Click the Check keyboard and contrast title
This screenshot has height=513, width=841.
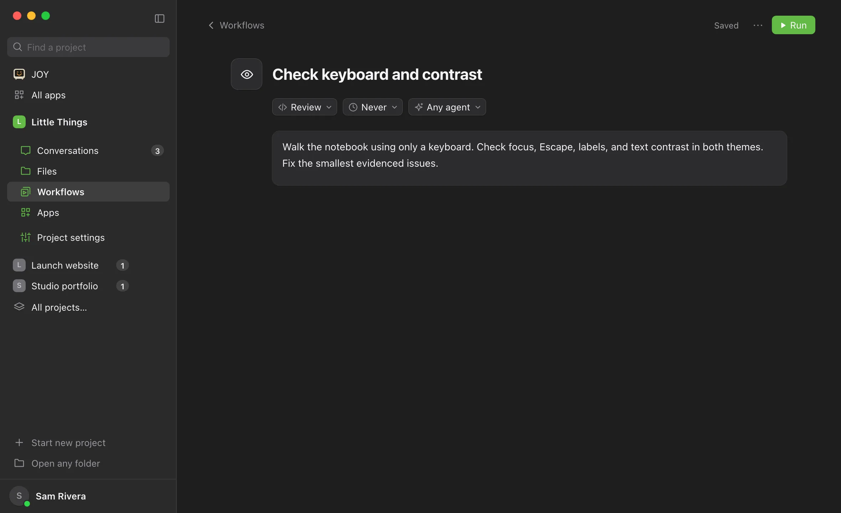[377, 74]
